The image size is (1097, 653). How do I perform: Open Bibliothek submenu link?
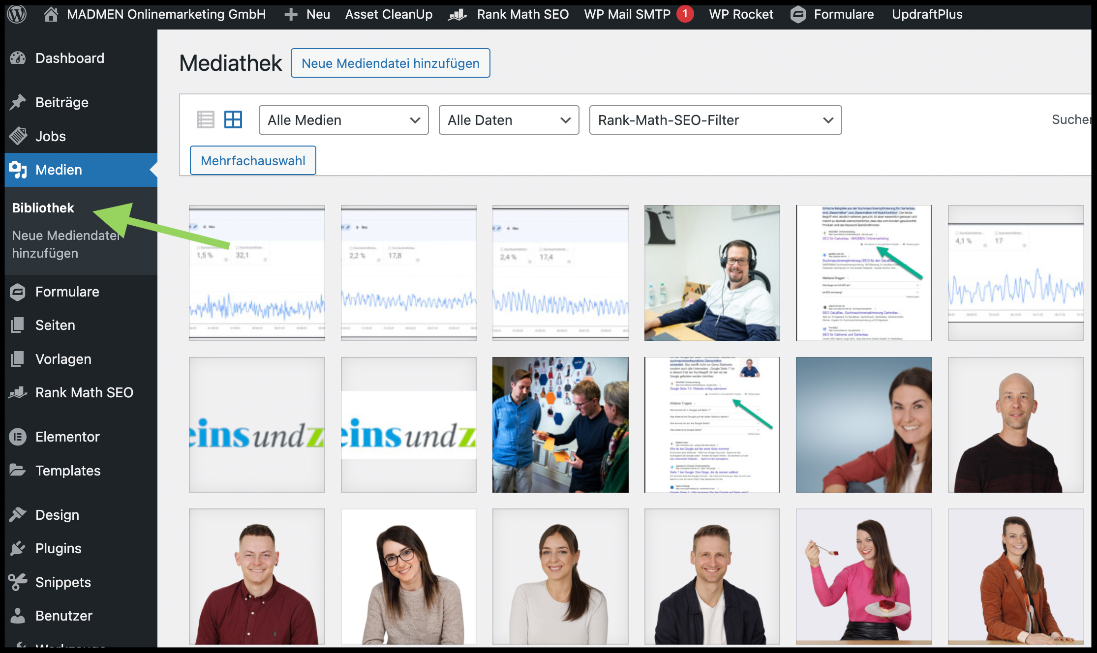[x=43, y=208]
